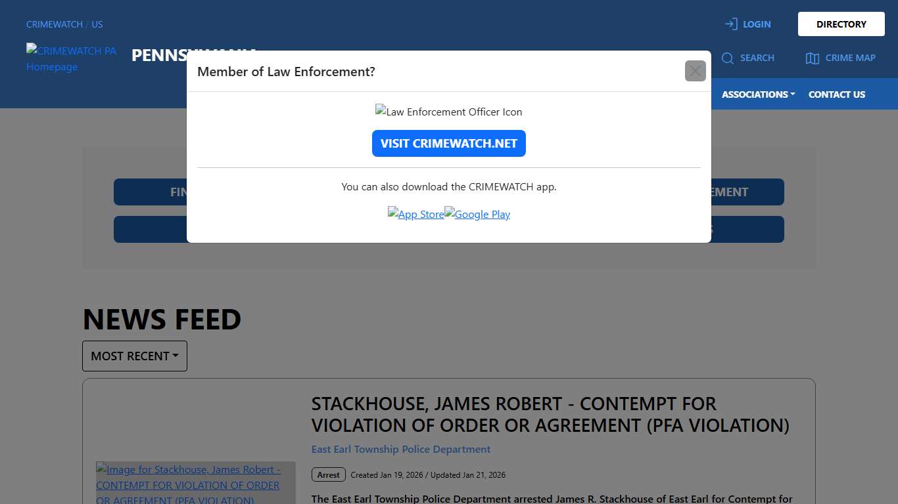Click the US breadcrumb link
The height and width of the screenshot is (504, 898).
click(x=97, y=24)
